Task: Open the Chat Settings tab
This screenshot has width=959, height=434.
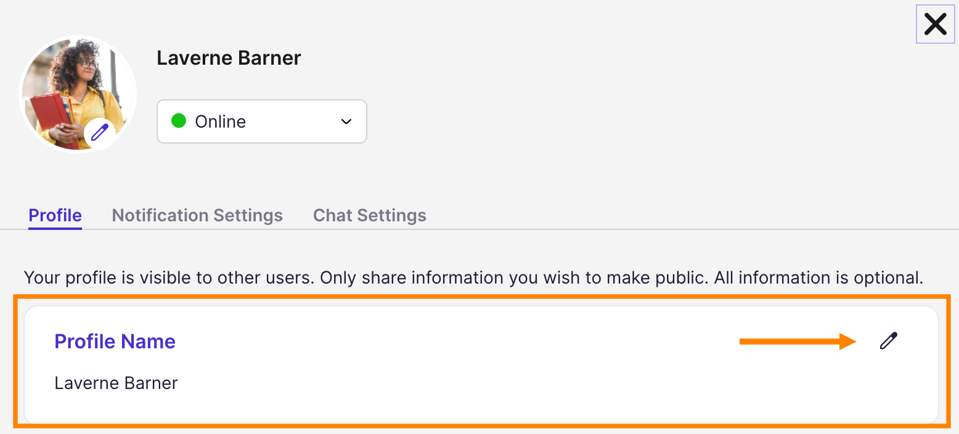Action: 369,215
